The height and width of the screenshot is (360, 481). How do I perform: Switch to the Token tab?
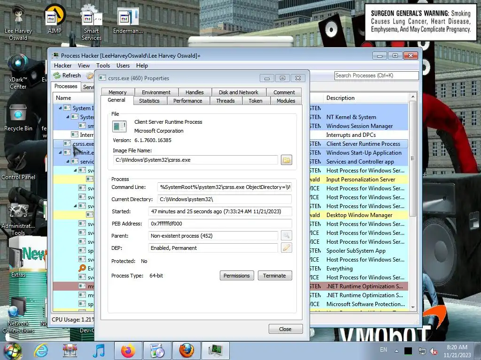[255, 101]
